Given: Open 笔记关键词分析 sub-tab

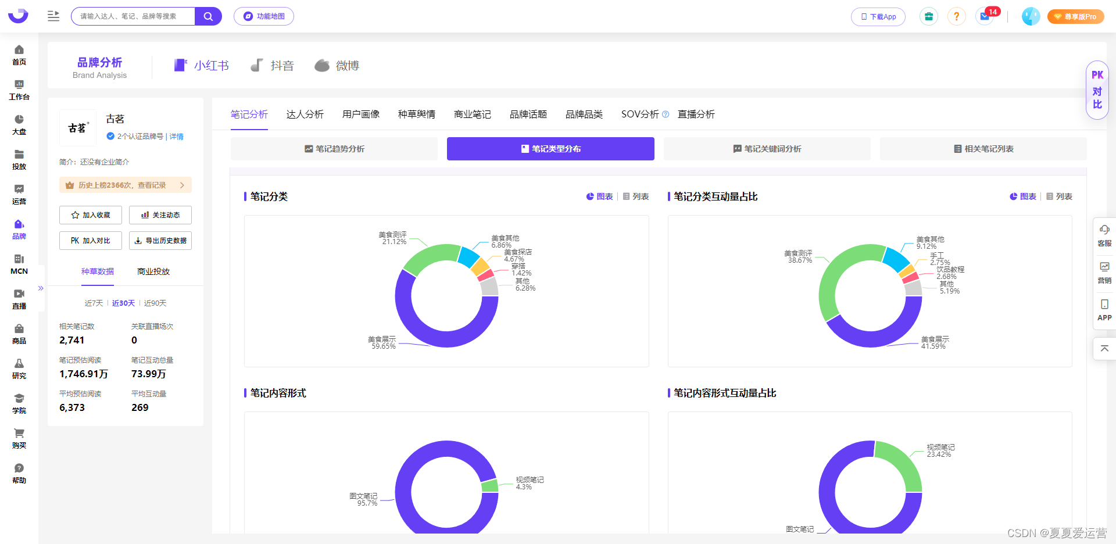Looking at the screenshot, I should coord(767,149).
